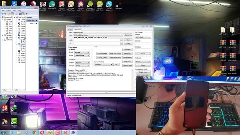Click the FacRst 1 (Meta) button
Screen dimensions: 240x135
pos(102,53)
